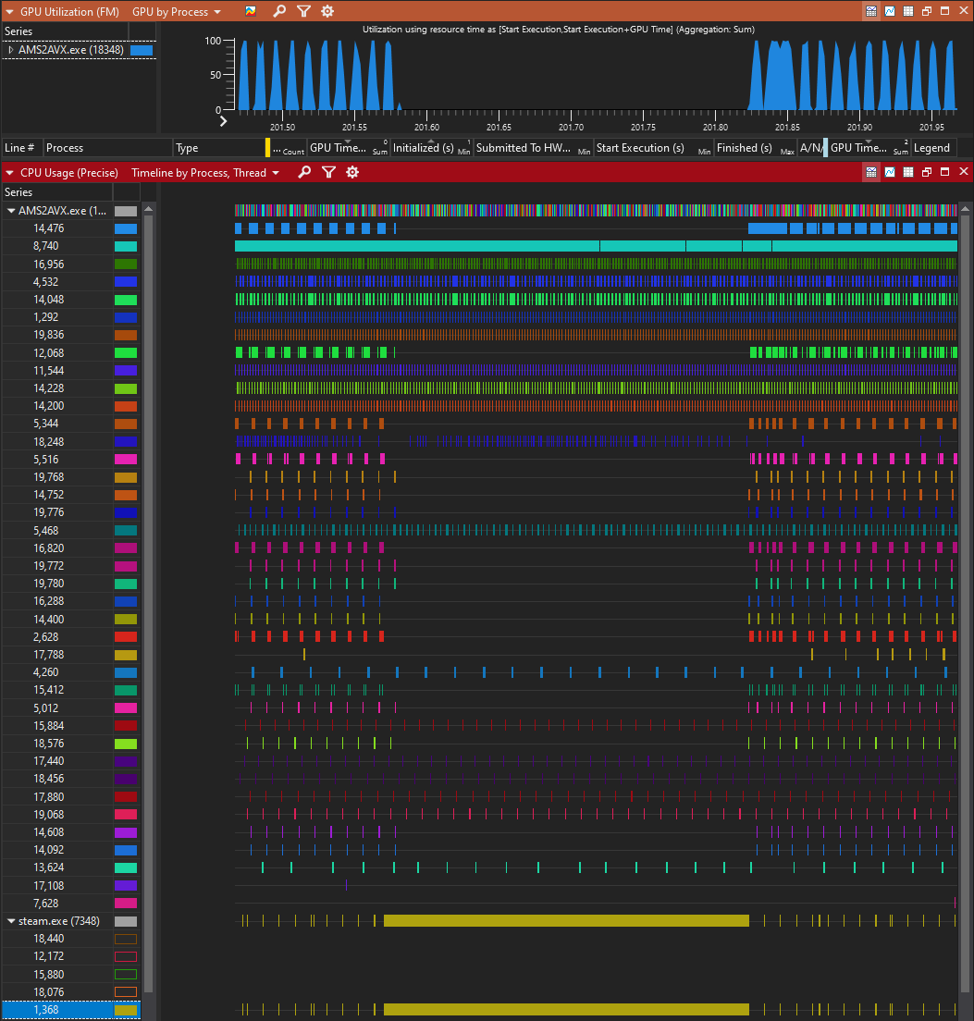Click the arrow below GPU graph axis
Screen dimensions: 974x1021
click(x=223, y=121)
